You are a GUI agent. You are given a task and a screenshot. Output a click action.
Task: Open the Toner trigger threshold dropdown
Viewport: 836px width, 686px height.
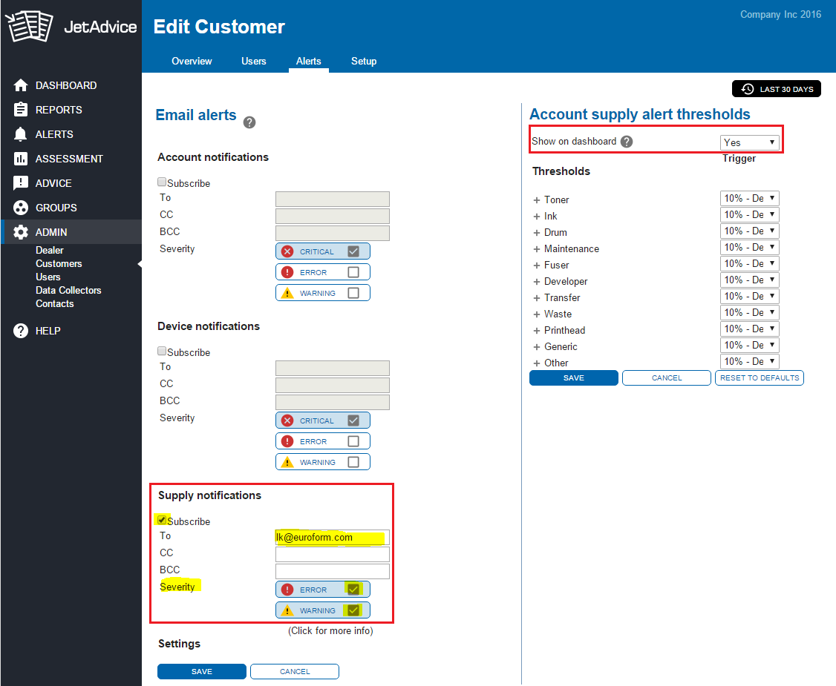click(x=749, y=199)
